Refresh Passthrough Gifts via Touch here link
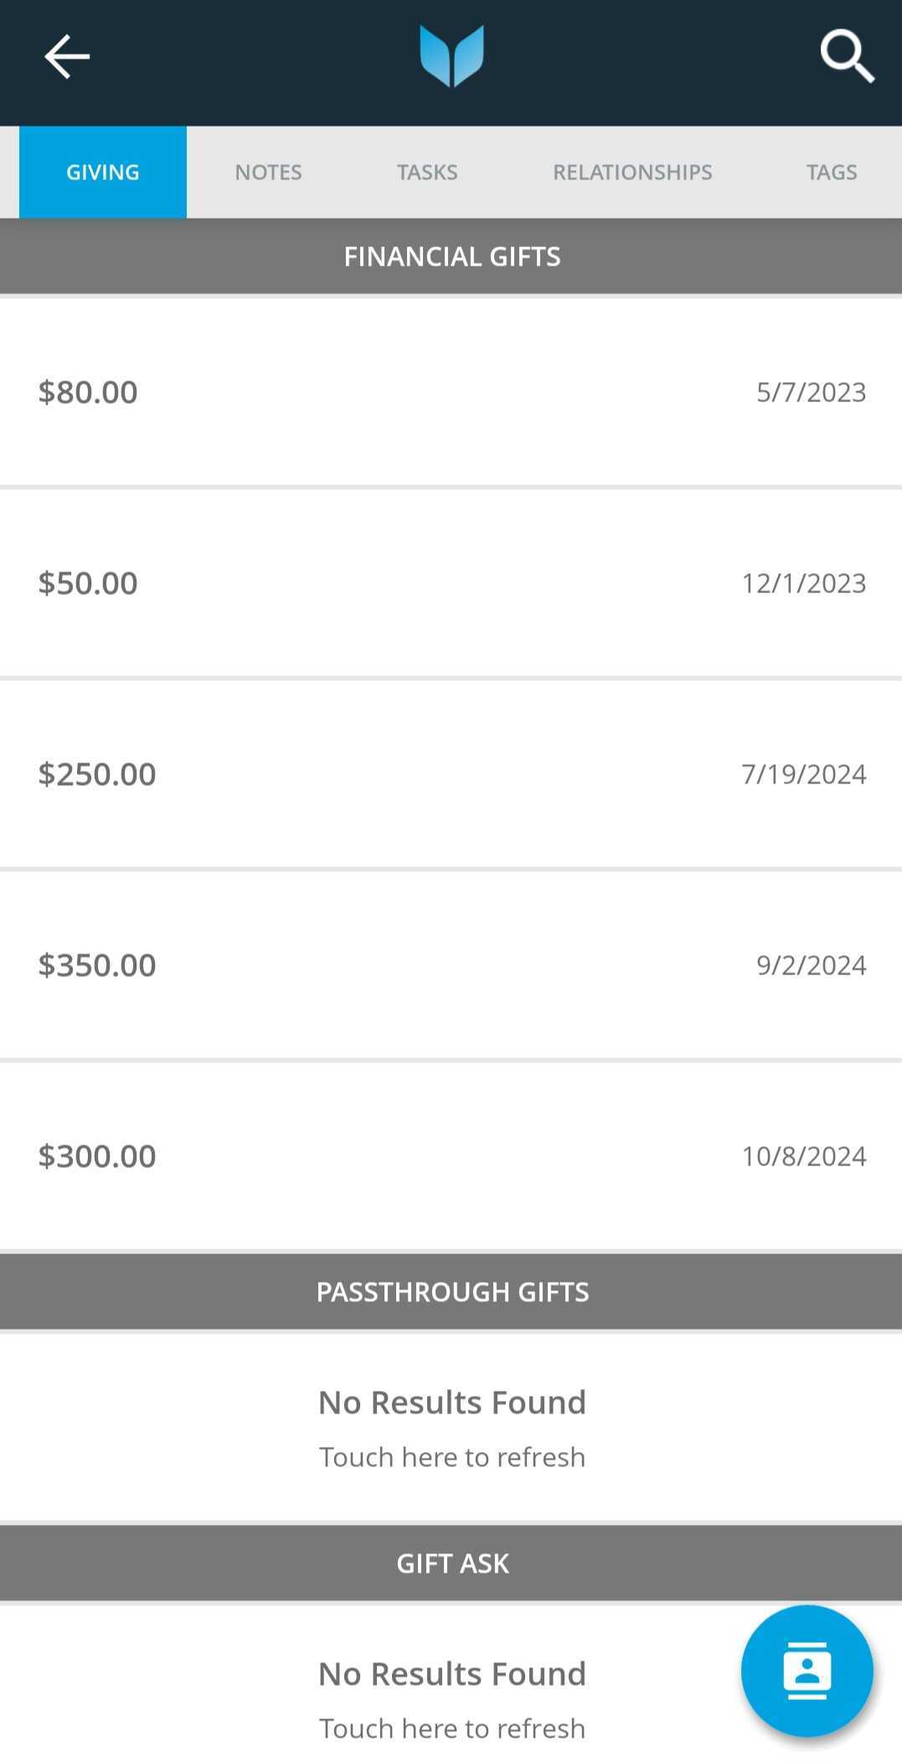The height and width of the screenshot is (1762, 902). tap(452, 1456)
